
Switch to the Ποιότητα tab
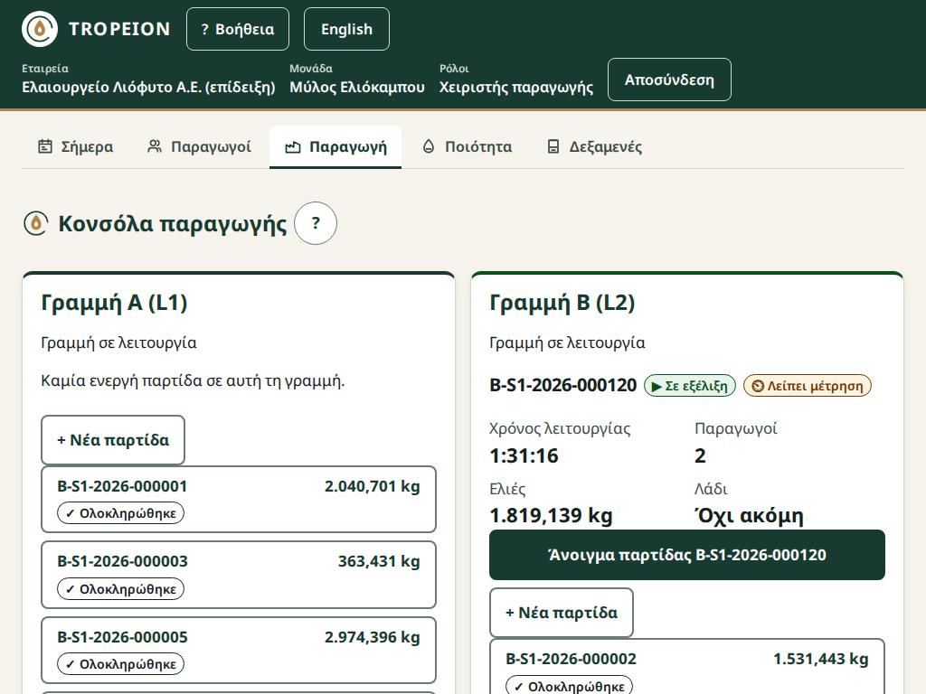click(467, 147)
